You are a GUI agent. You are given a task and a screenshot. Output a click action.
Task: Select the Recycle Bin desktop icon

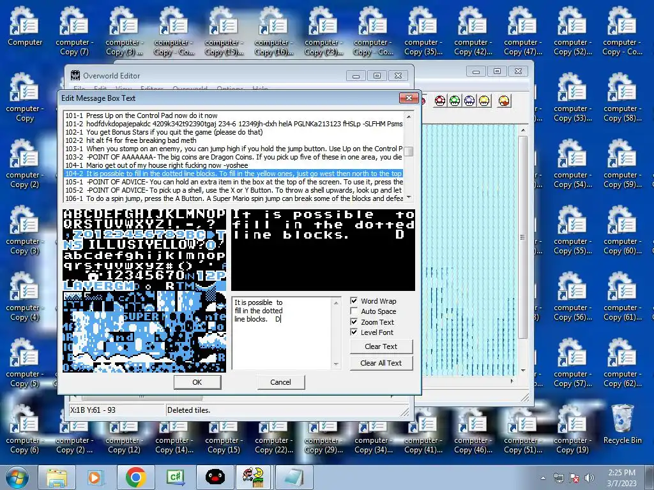(x=622, y=424)
